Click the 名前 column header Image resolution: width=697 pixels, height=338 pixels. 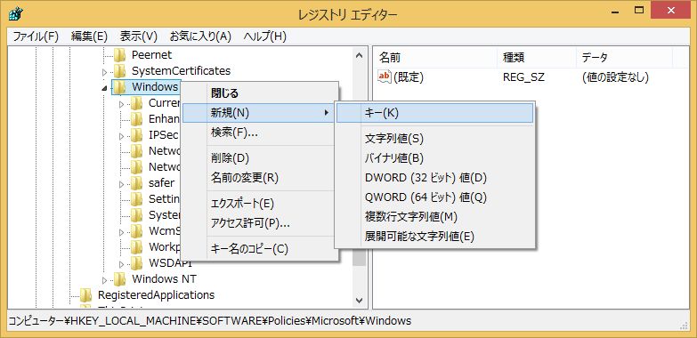[x=434, y=57]
